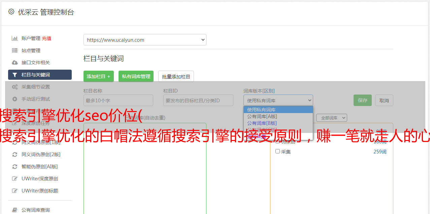Save the column with the 保存 button

pyautogui.click(x=363, y=100)
